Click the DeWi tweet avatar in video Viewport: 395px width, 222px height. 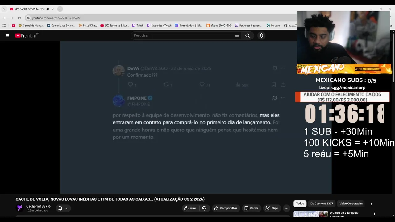coord(118,71)
